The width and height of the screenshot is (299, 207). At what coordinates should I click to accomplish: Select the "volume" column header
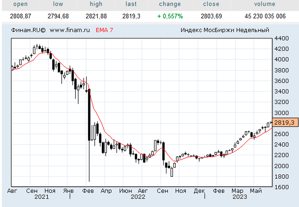[265, 4]
